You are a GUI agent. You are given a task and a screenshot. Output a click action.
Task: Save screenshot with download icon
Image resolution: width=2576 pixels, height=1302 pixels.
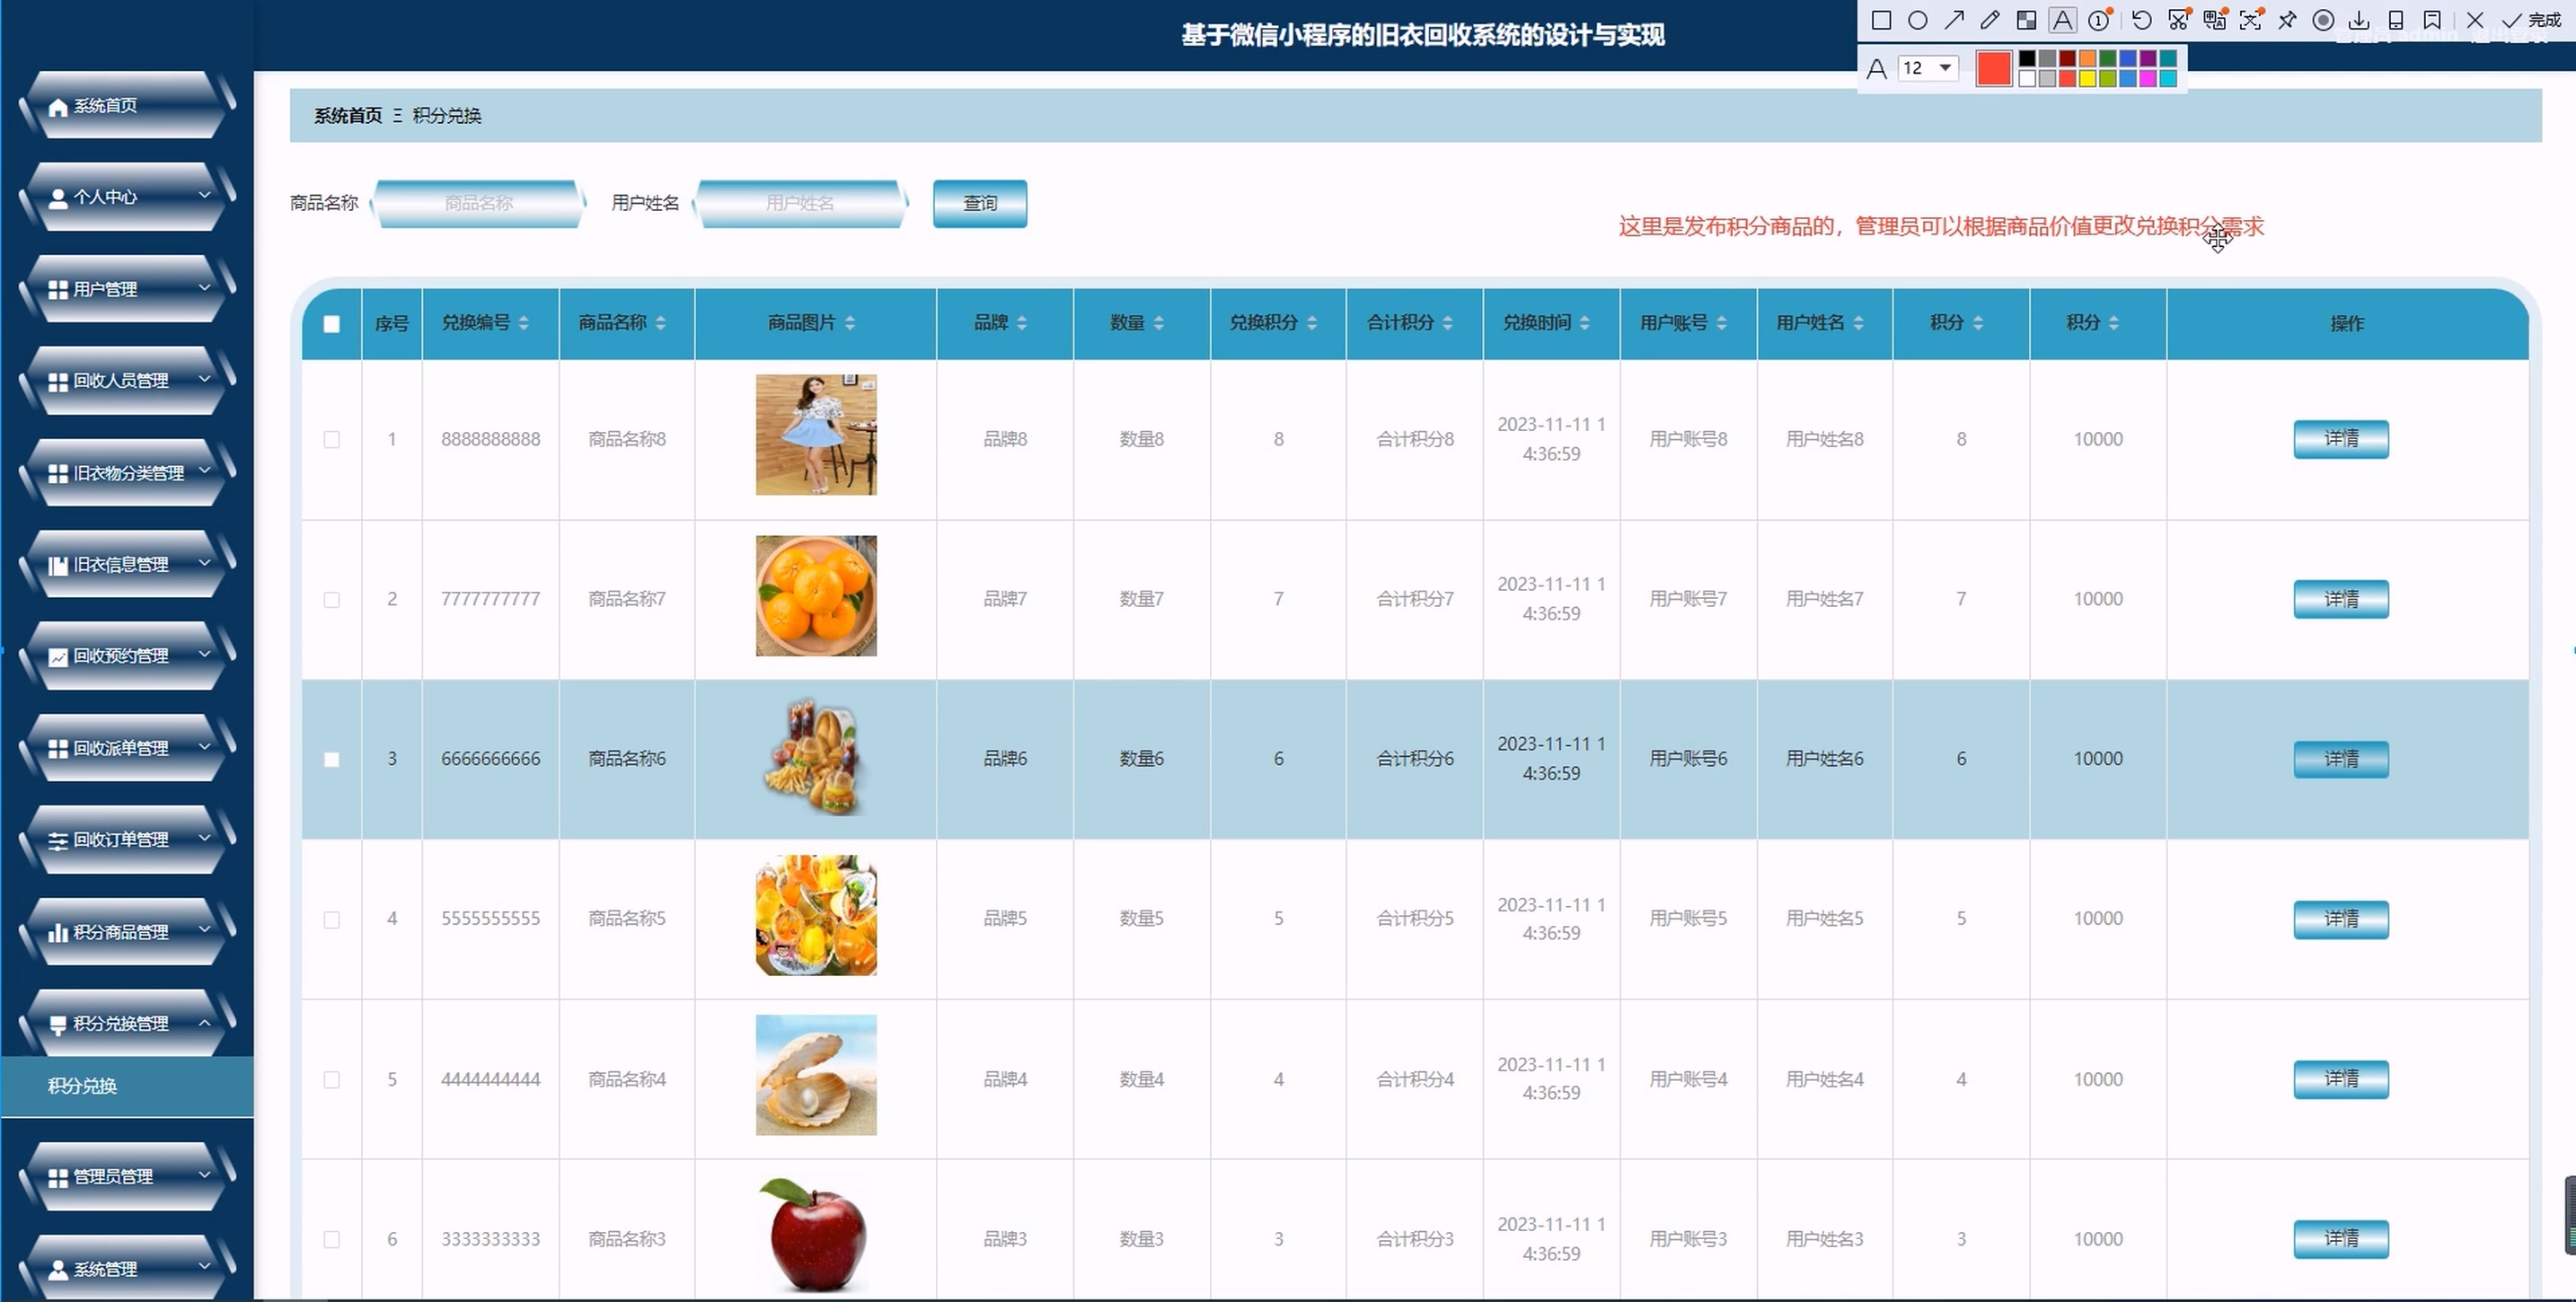(x=2359, y=20)
